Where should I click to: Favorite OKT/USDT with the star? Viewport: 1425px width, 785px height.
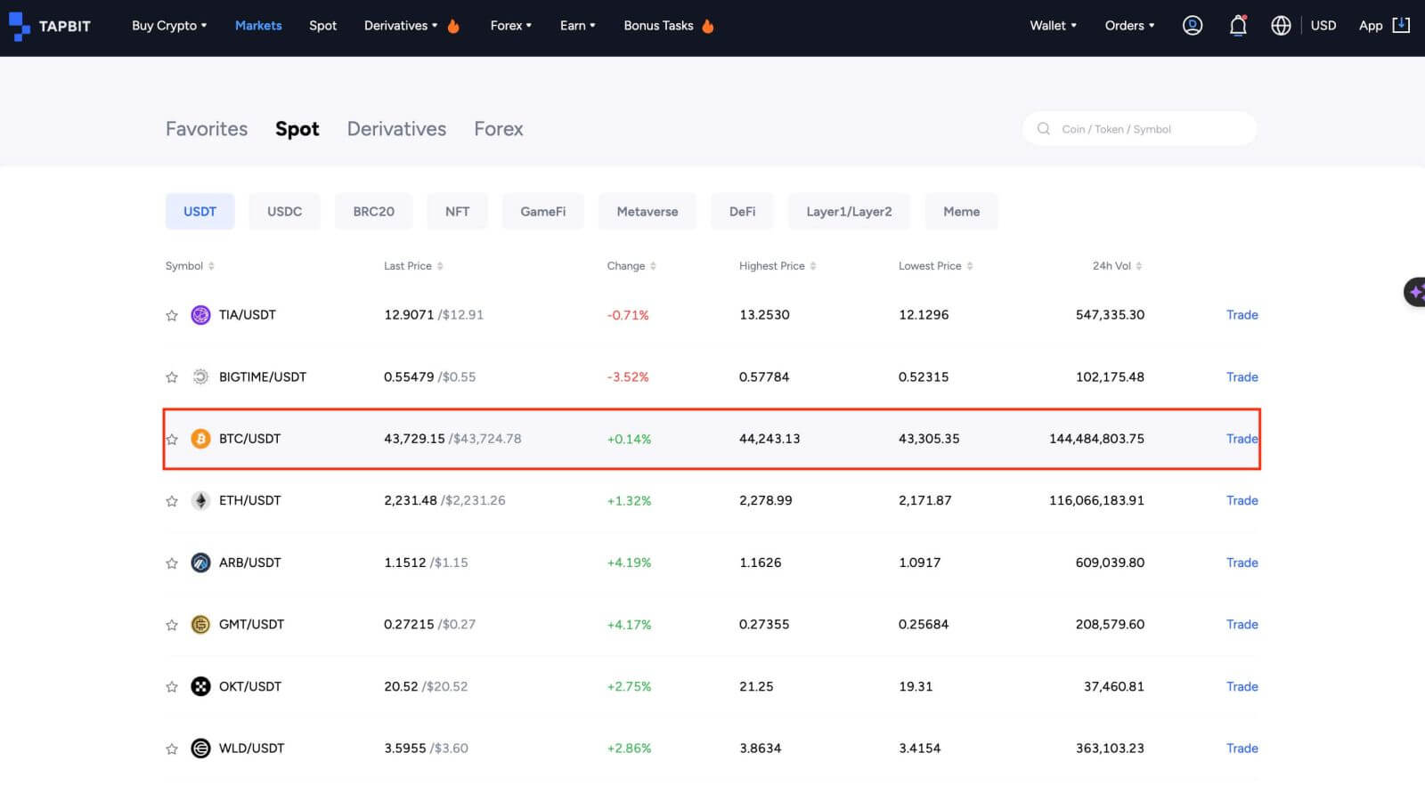coord(172,687)
